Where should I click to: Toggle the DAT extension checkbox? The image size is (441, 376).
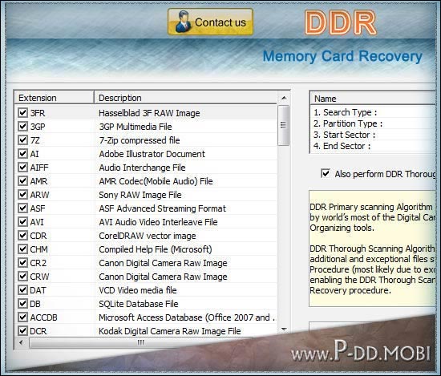pos(22,290)
